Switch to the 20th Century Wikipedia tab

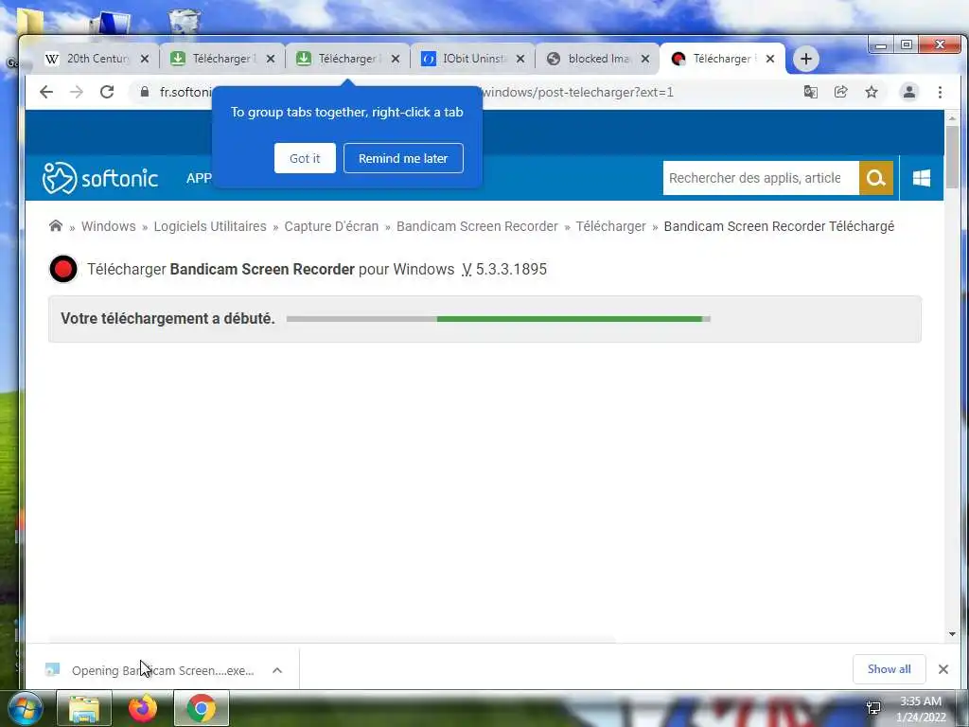coord(97,59)
